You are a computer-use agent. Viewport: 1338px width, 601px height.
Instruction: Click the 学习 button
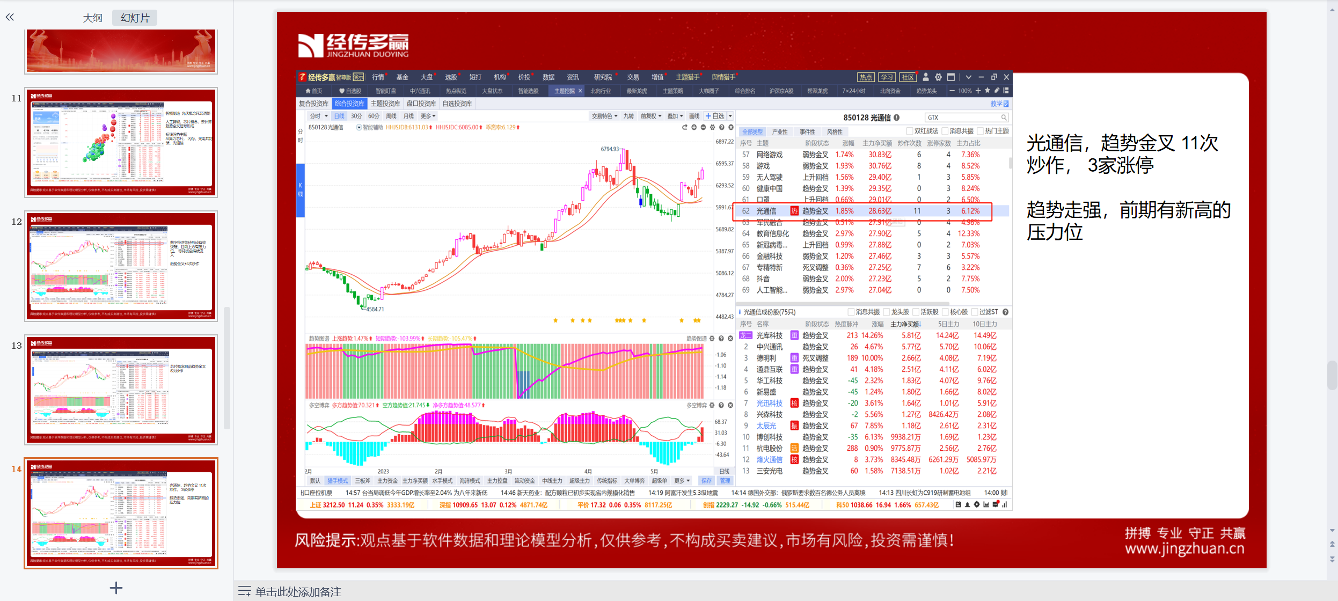[x=887, y=77]
